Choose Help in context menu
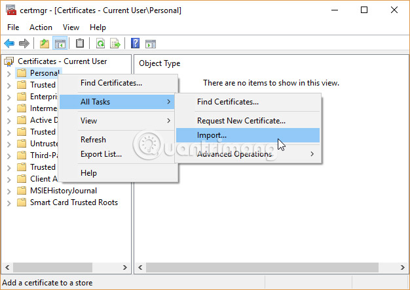410x290 pixels. tap(119, 173)
